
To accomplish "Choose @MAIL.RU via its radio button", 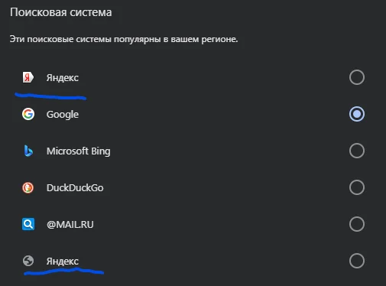I will (x=357, y=224).
